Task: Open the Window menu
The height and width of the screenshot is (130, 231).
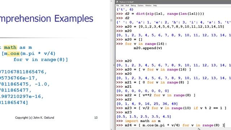Action: 148,5
